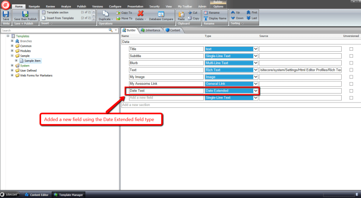Move item Down in sorting
This screenshot has height=198, width=361.
point(237,18)
